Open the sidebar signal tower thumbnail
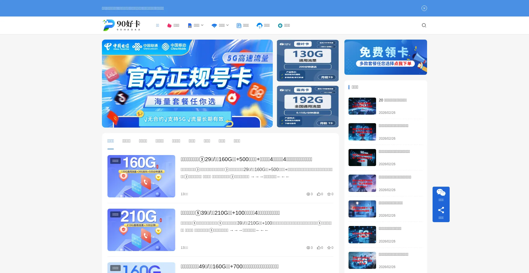529x273 pixels. [362, 183]
